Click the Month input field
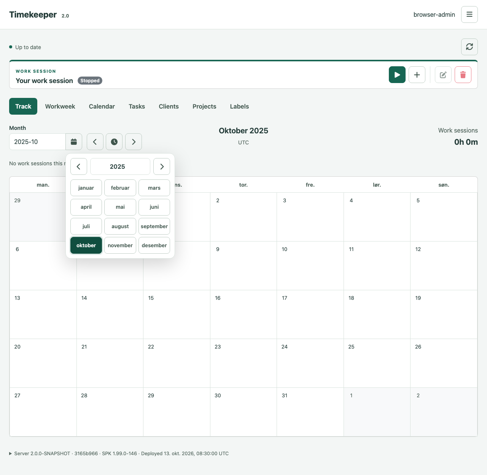 click(x=37, y=142)
